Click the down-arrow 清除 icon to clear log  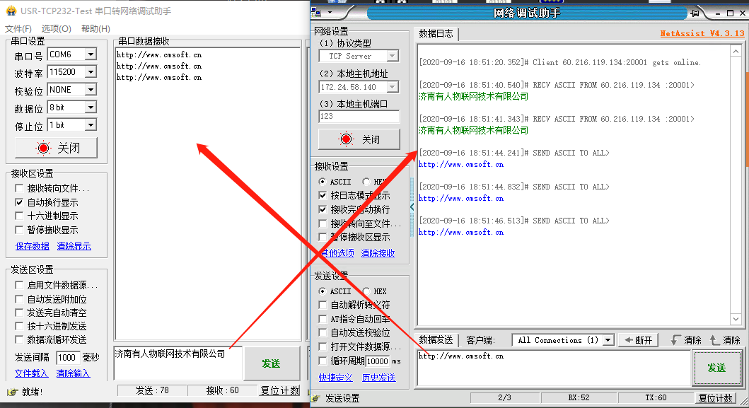point(676,340)
